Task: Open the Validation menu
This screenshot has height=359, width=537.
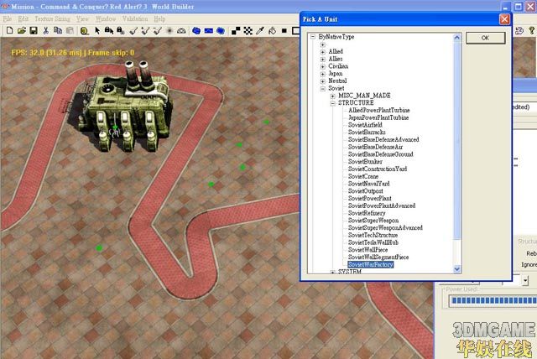Action: click(x=135, y=18)
